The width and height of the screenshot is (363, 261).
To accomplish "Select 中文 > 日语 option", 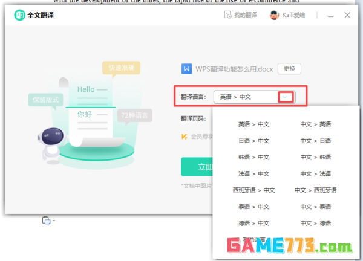I will (x=316, y=141).
